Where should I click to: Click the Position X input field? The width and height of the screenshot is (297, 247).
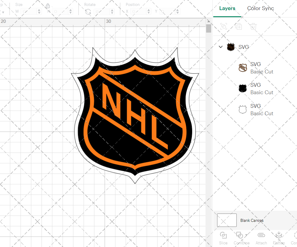[138, 12]
